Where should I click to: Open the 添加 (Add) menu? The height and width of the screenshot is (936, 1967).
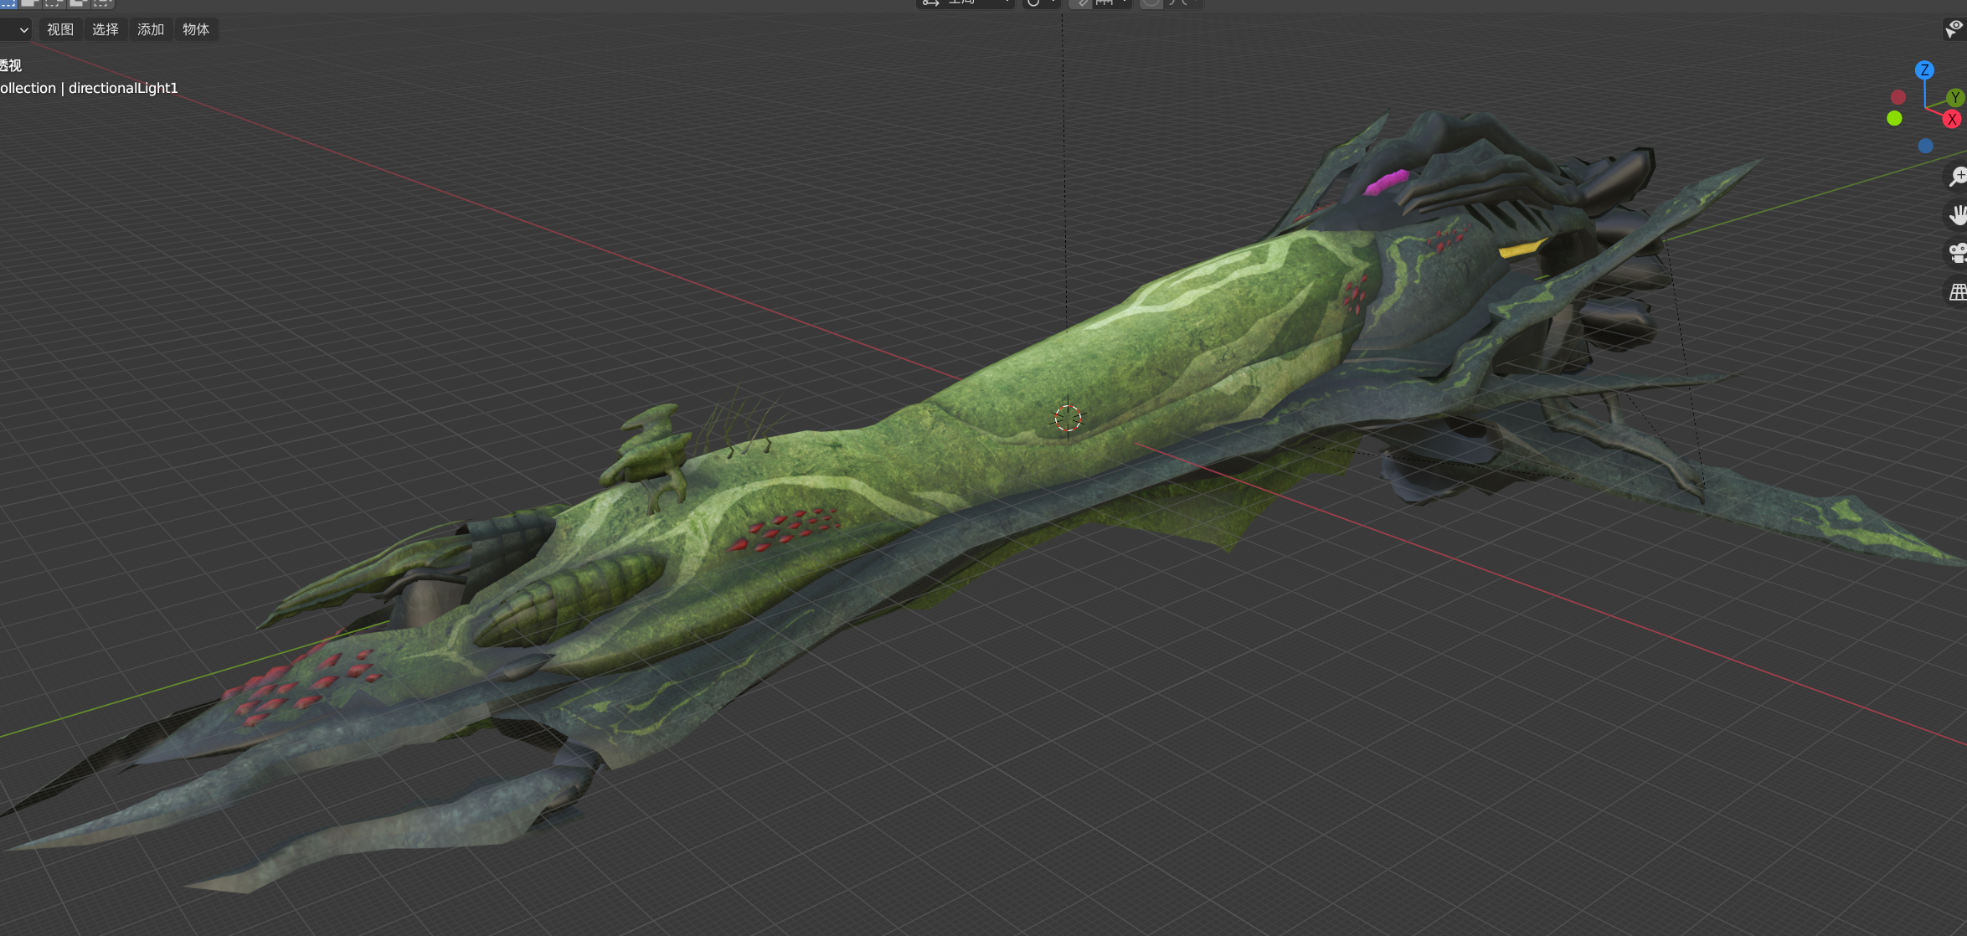coord(151,29)
